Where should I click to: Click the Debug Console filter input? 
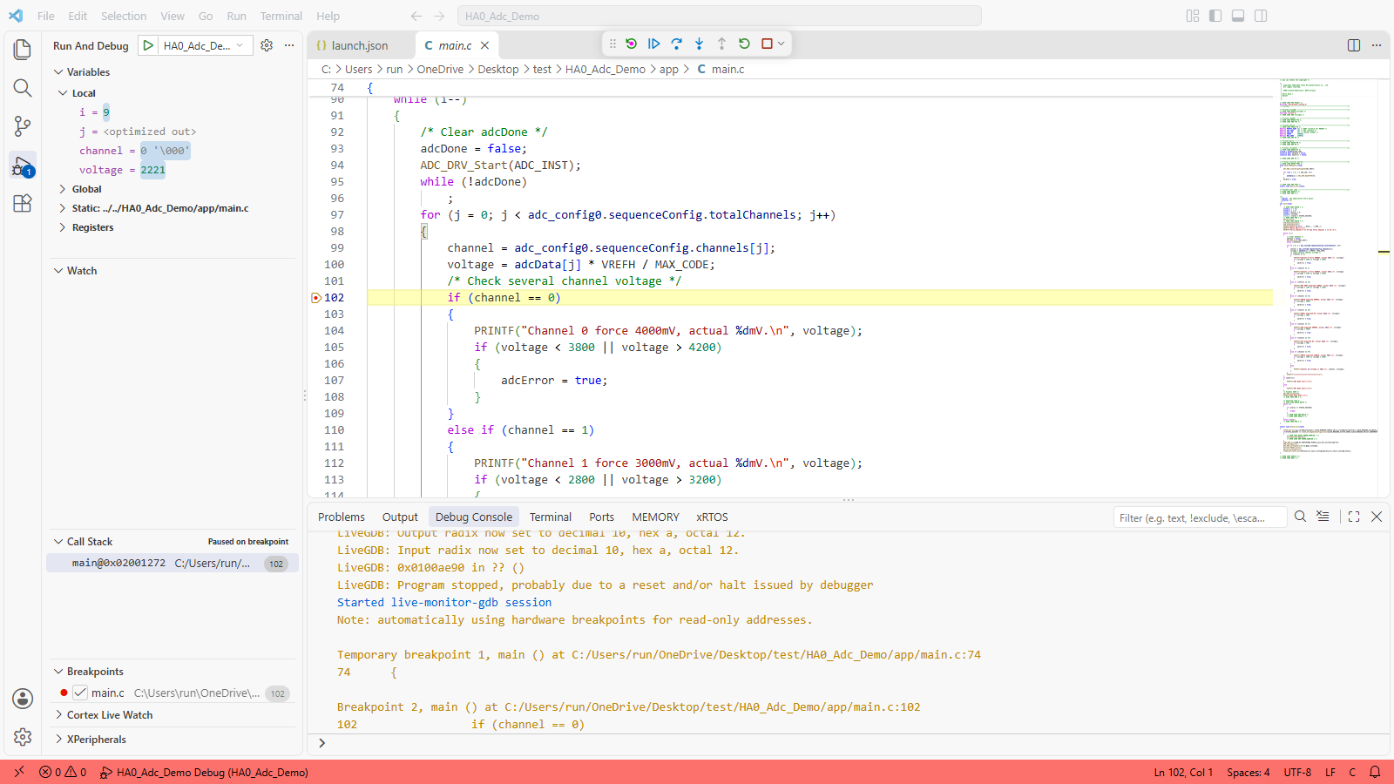click(x=1201, y=517)
